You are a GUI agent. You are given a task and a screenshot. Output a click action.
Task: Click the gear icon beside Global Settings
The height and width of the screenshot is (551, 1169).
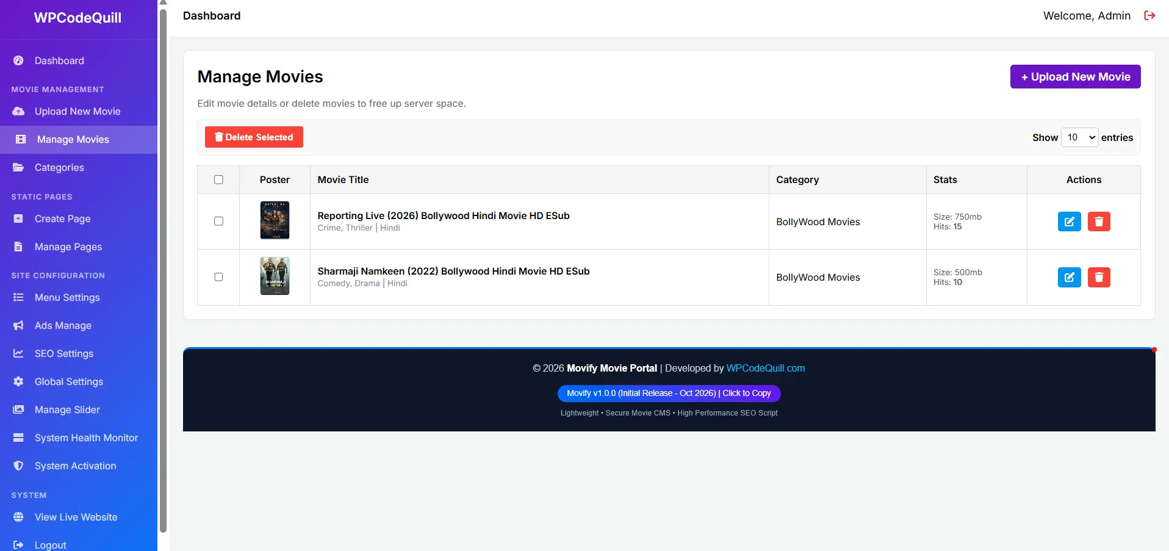click(18, 381)
